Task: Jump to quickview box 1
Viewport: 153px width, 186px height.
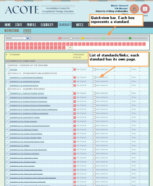Action: pyautogui.click(x=11, y=44)
